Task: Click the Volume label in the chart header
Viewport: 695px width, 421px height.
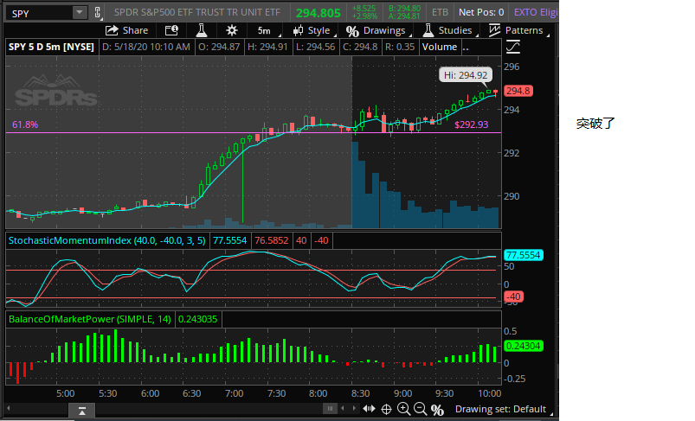Action: 440,47
